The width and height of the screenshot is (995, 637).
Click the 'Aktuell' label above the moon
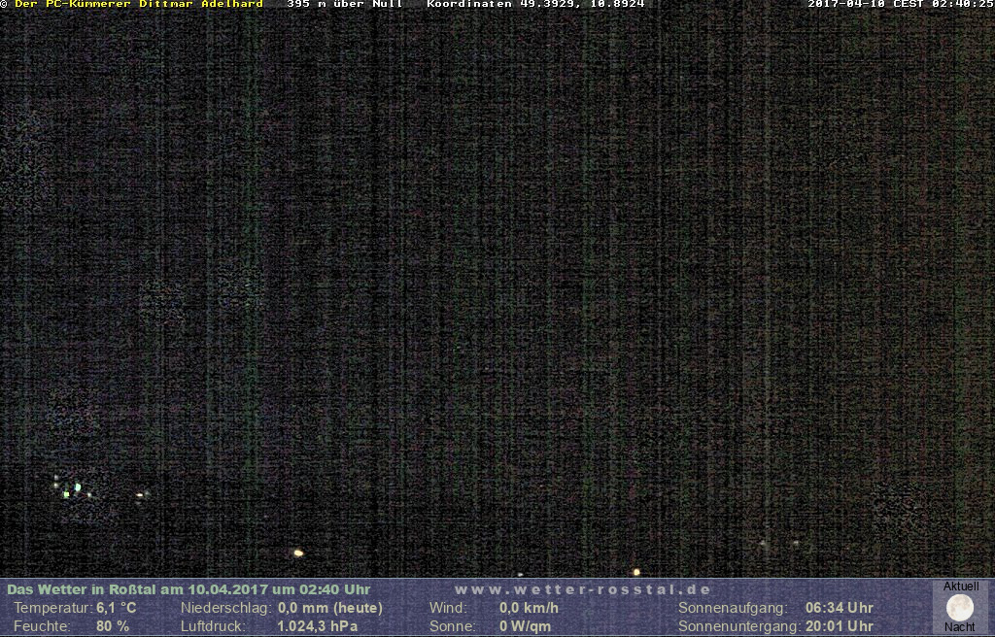point(961,587)
